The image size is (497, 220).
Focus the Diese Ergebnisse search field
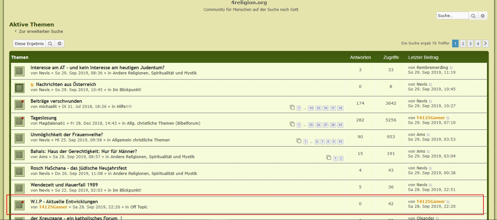click(x=29, y=44)
